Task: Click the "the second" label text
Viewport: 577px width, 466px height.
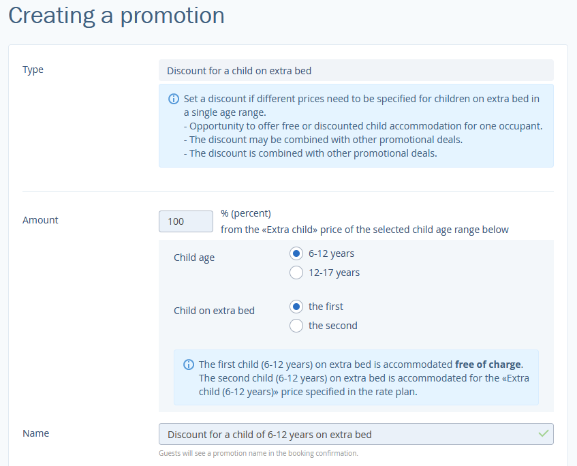Action: 333,326
